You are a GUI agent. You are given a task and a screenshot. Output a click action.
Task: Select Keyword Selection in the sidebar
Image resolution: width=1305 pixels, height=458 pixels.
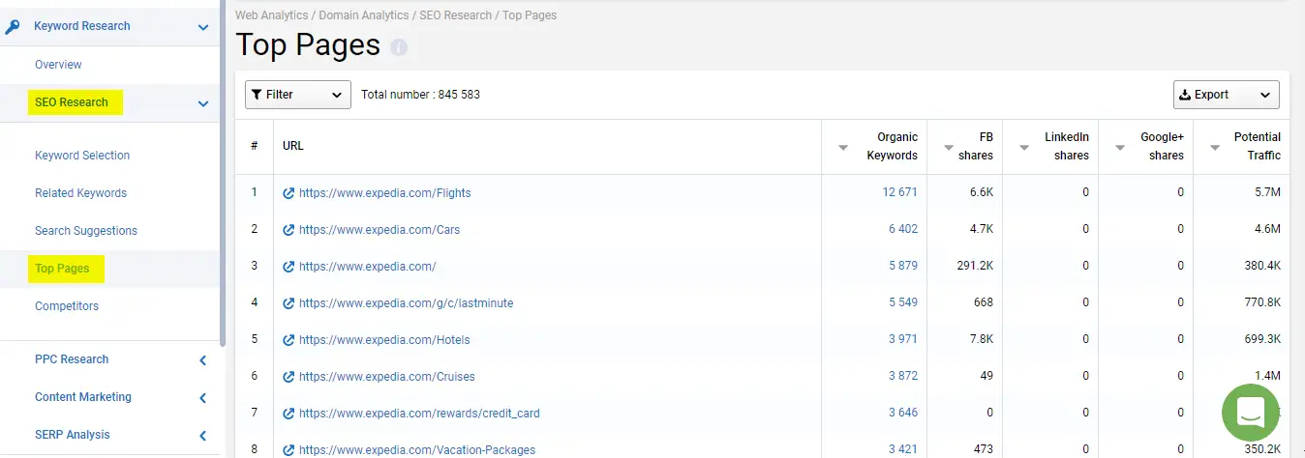coord(82,156)
